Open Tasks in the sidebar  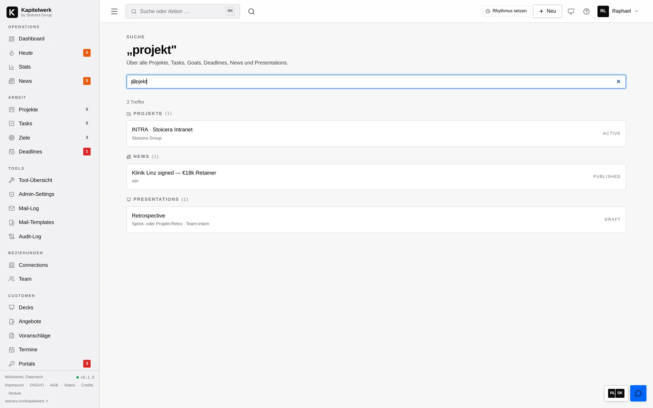pyautogui.click(x=49, y=124)
